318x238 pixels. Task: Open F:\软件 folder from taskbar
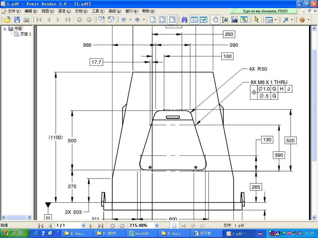(110, 233)
